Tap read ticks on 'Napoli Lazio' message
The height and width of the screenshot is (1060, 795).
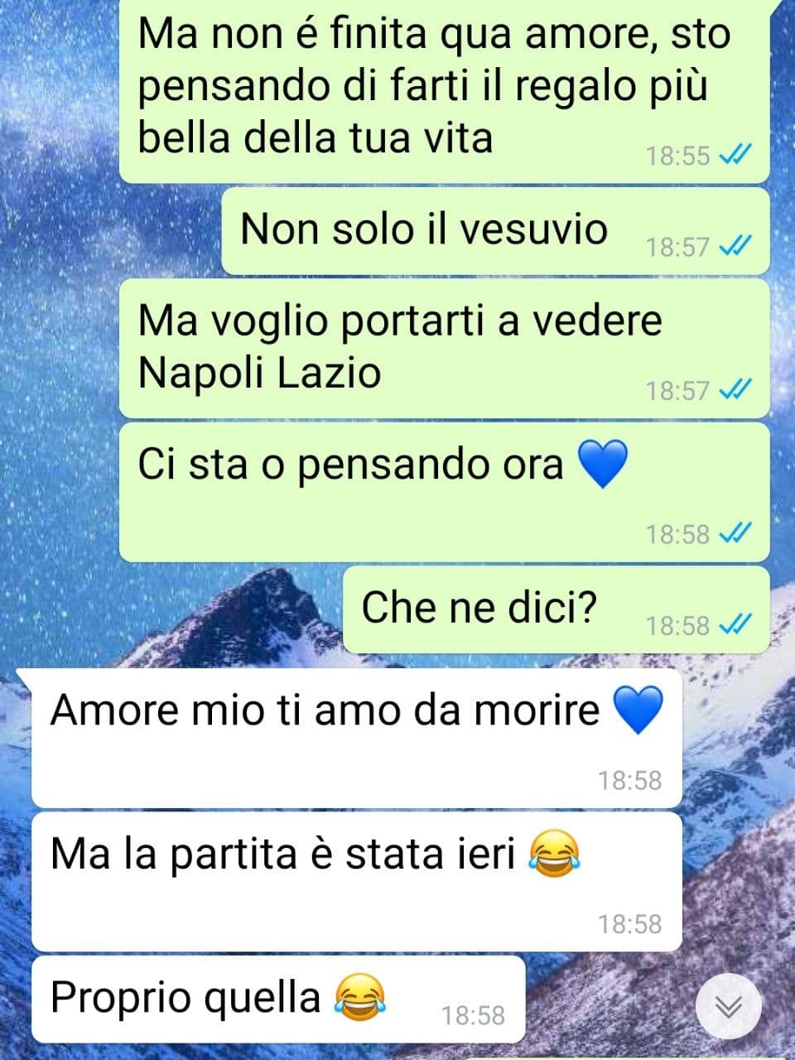coord(735,390)
